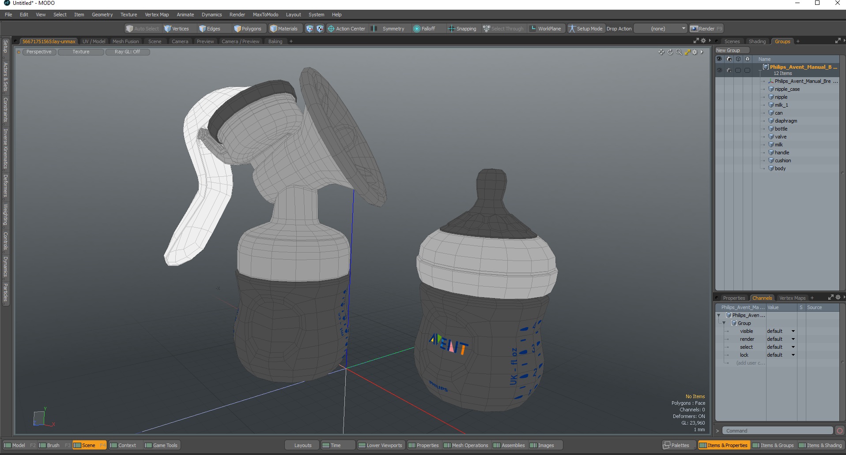Toggle Setup Mode
846x455 pixels.
pos(585,29)
